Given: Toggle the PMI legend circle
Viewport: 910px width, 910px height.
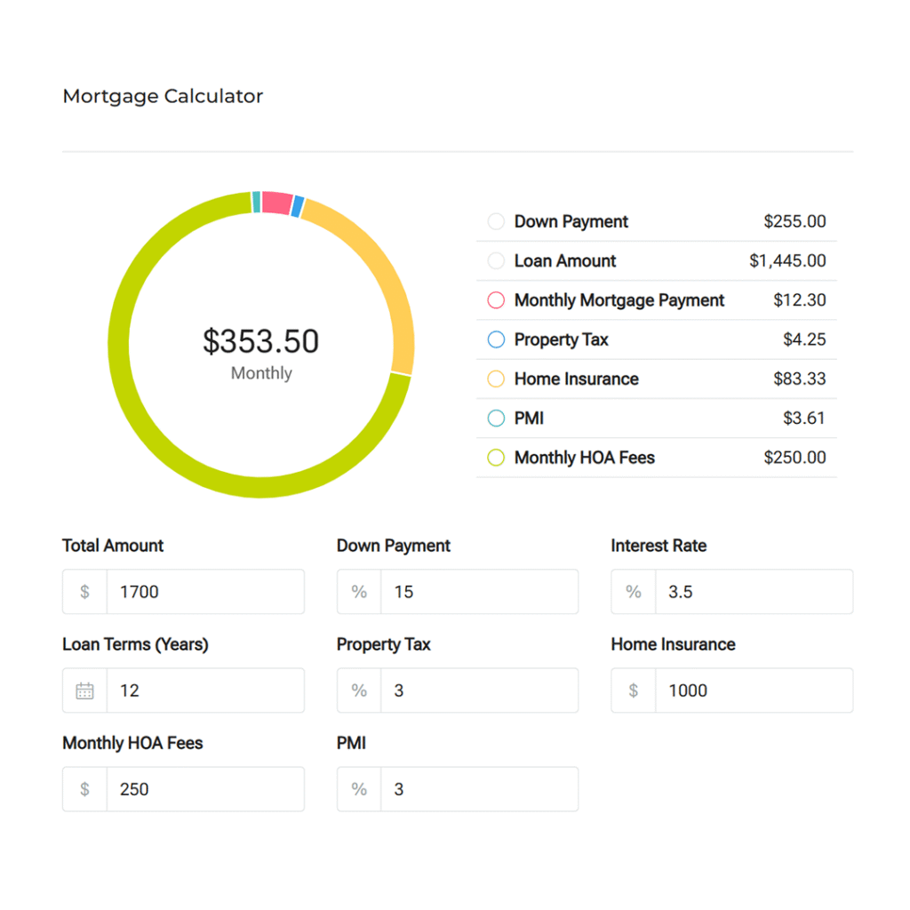Looking at the screenshot, I should [496, 419].
